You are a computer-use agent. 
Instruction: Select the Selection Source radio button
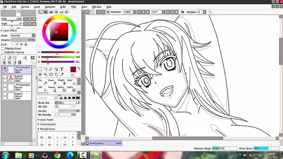[3, 52]
